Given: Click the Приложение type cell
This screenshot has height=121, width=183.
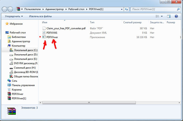Looking at the screenshot, I should pos(98,37).
